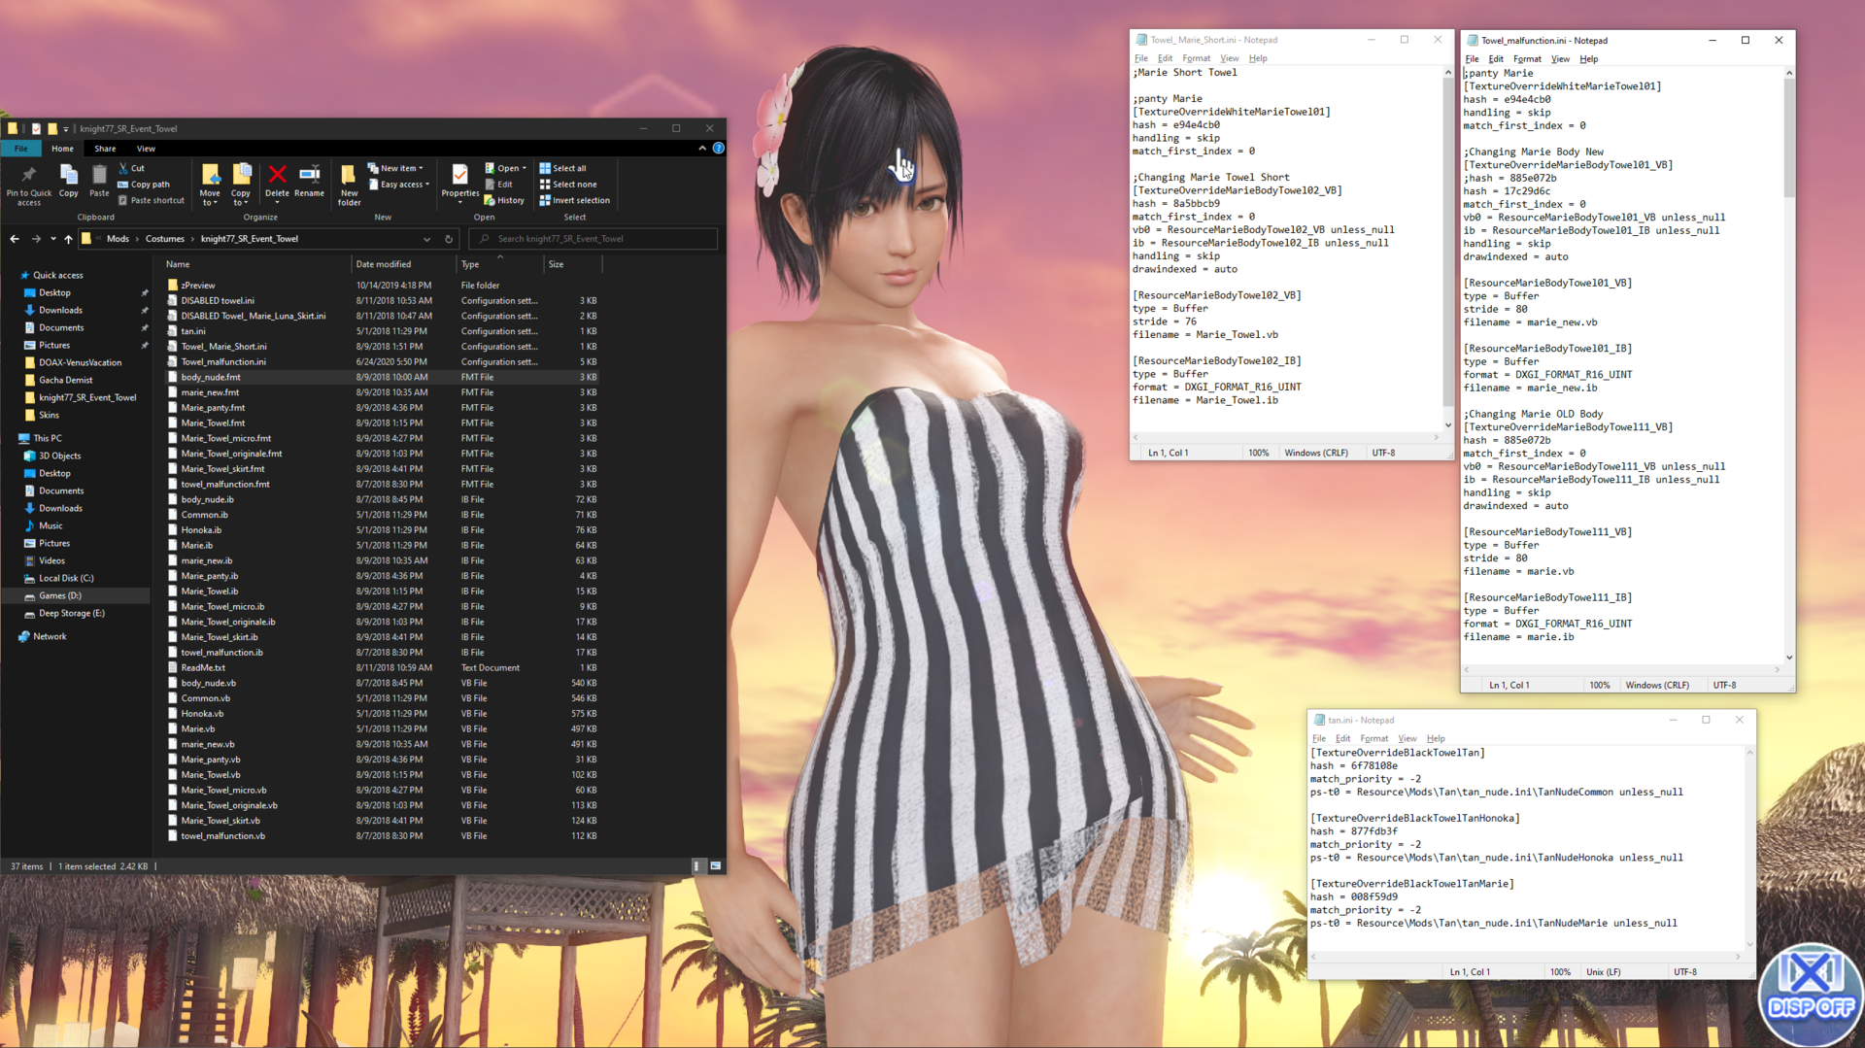Image resolution: width=1865 pixels, height=1048 pixels.
Task: Open the Copy to dropdown
Action: 241,185
